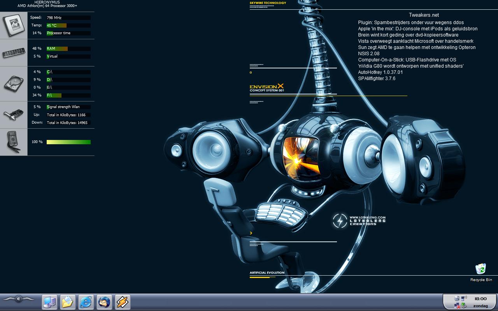The height and width of the screenshot is (311, 498).
Task: Click the HIERONYMUS computer name
Action: (x=47, y=2)
